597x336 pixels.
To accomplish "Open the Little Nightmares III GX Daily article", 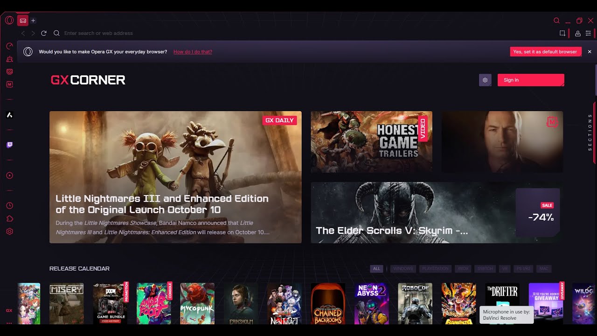I will click(175, 177).
